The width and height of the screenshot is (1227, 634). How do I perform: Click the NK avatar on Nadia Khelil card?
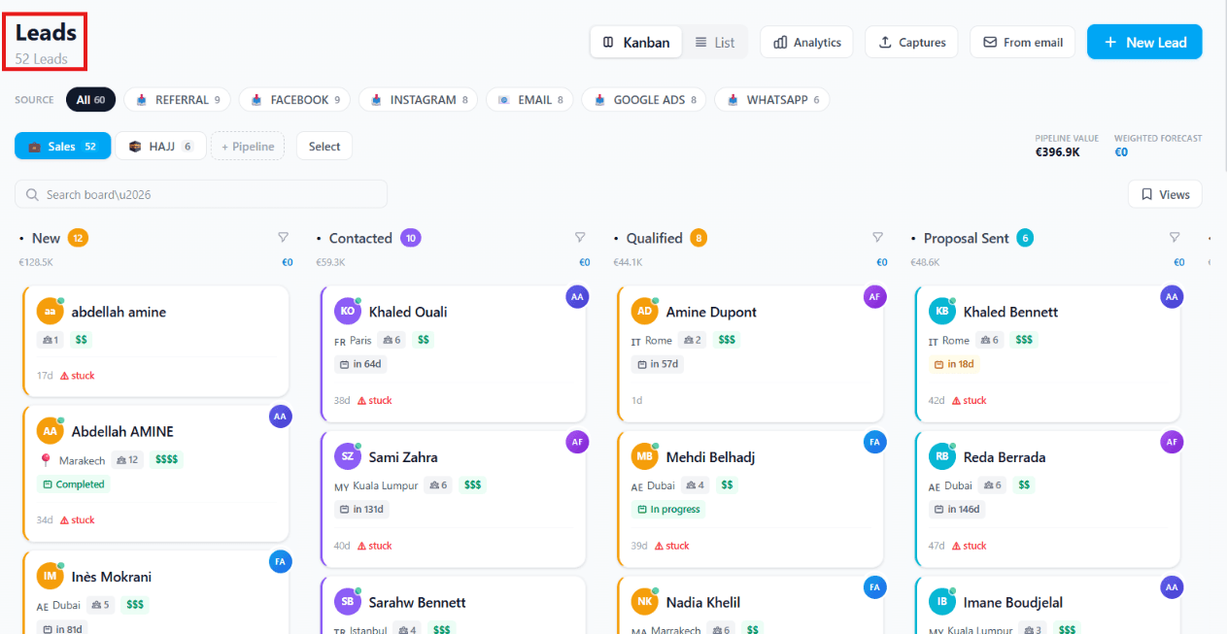pos(645,603)
